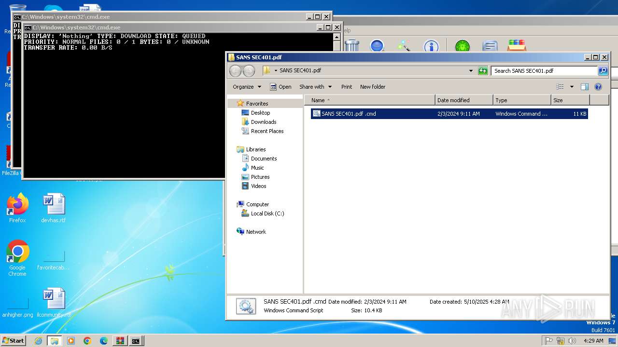Click the 2/3/2024 9:11 AM date cell

tap(459, 114)
